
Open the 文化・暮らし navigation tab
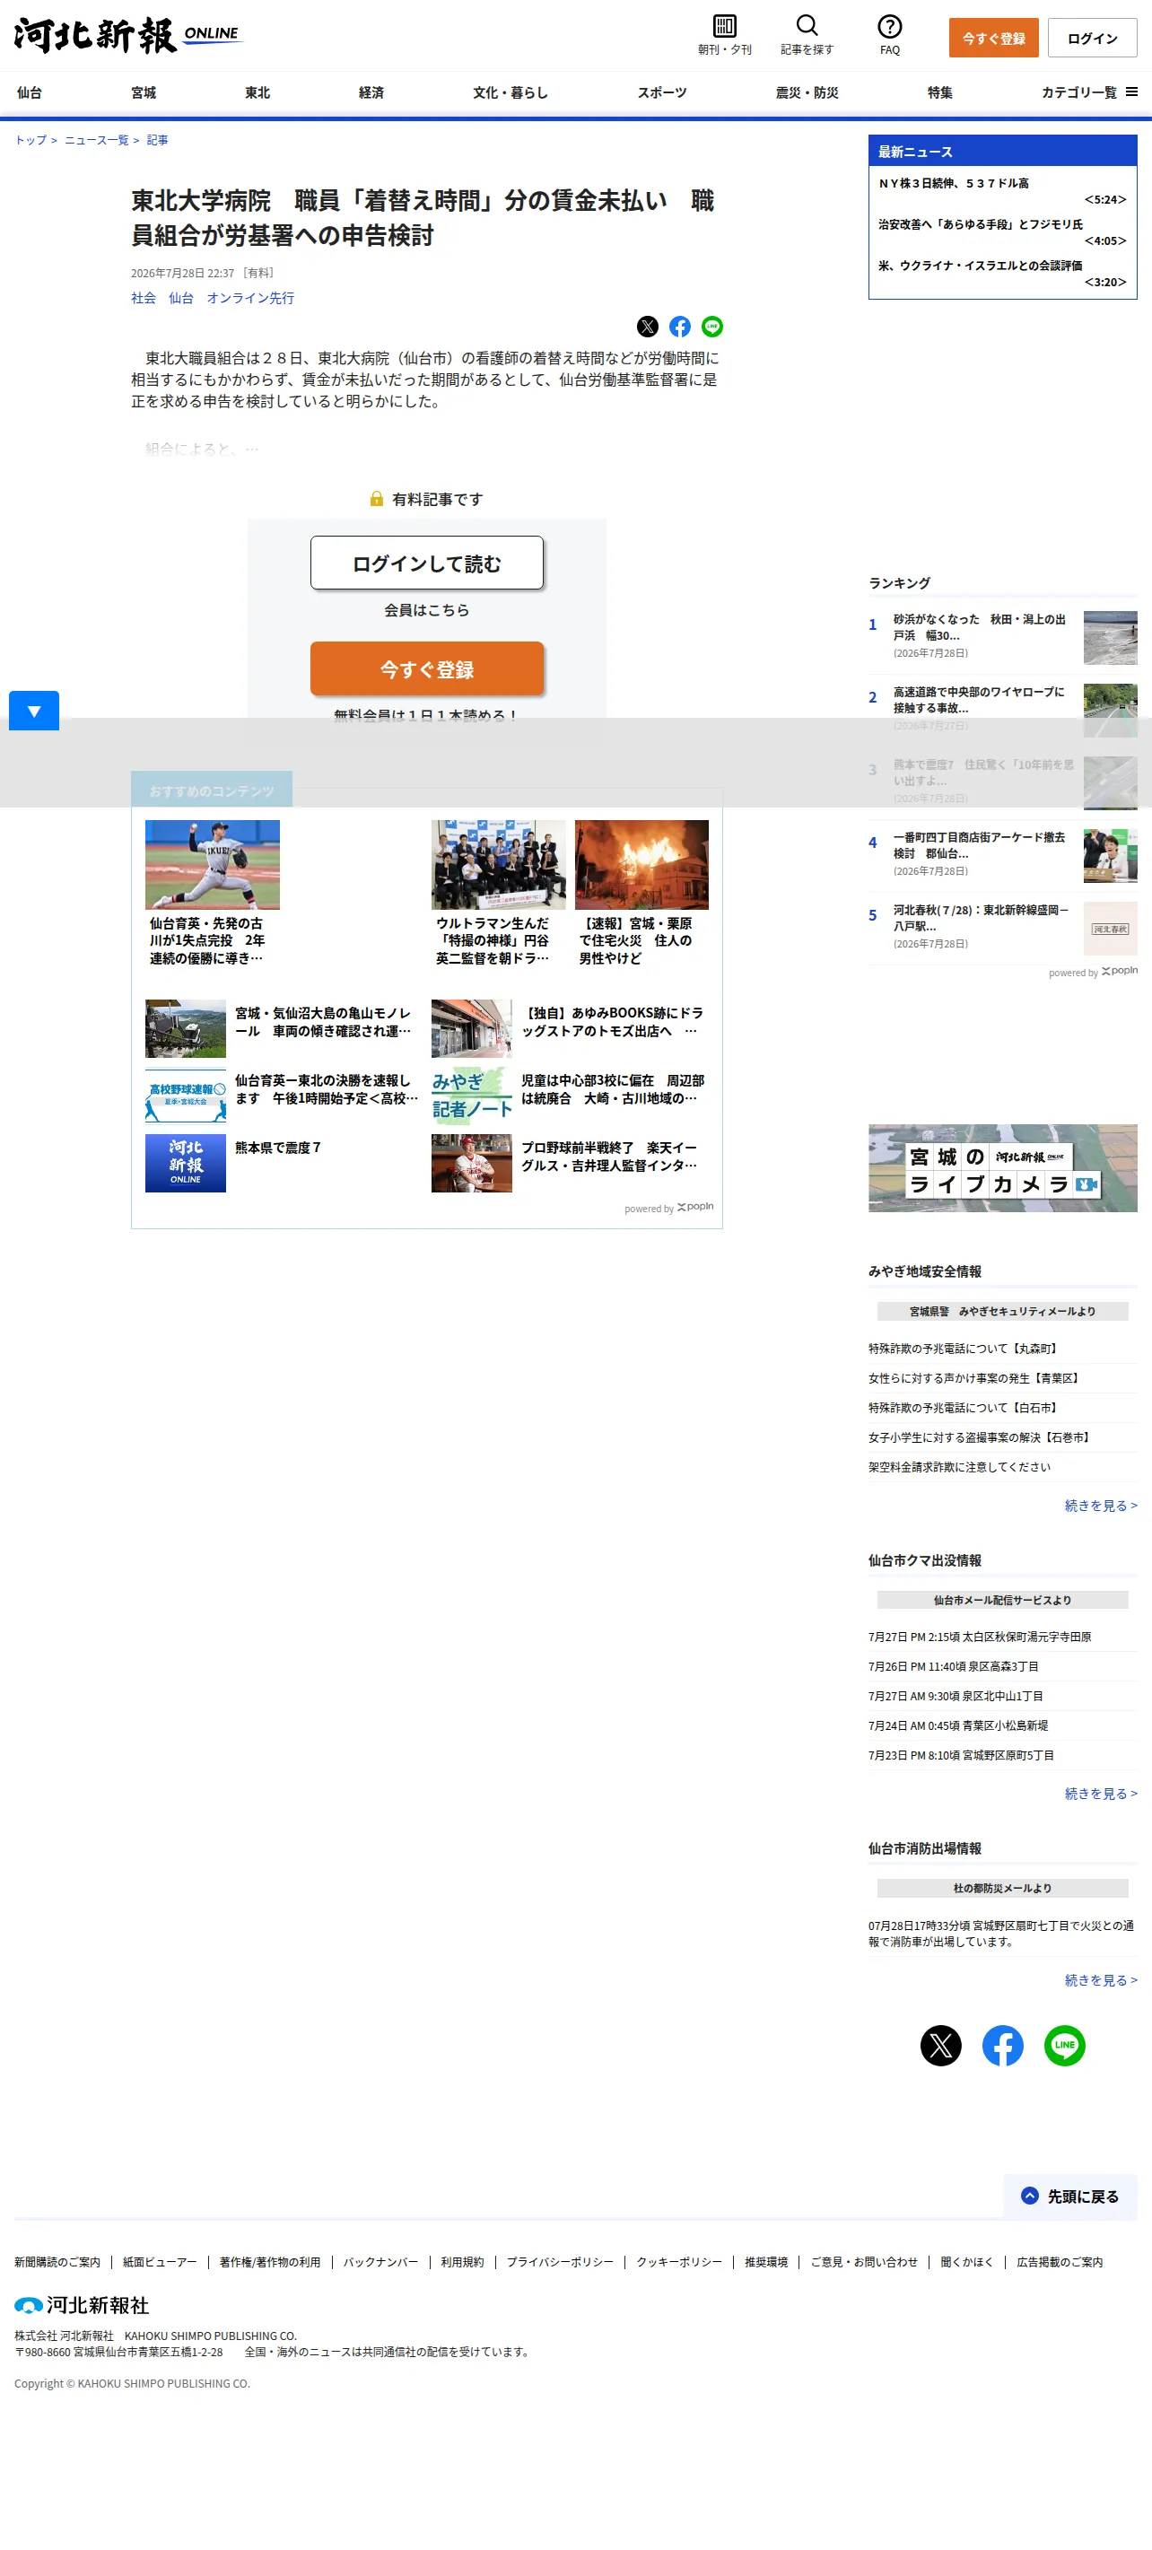click(x=511, y=93)
